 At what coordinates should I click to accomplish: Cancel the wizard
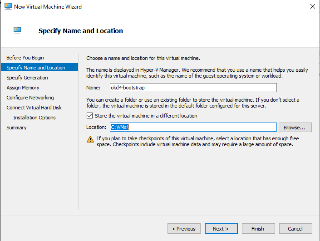(x=295, y=229)
